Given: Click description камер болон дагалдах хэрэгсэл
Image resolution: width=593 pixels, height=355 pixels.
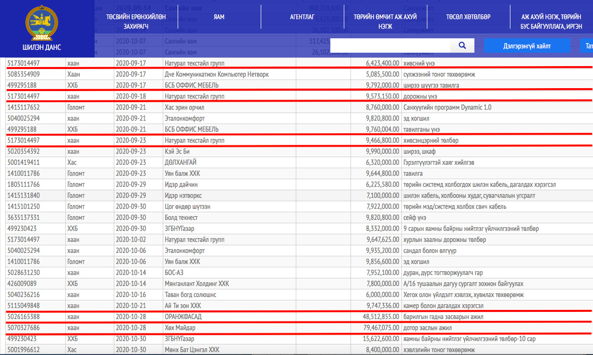Looking at the screenshot, I should click(443, 306).
